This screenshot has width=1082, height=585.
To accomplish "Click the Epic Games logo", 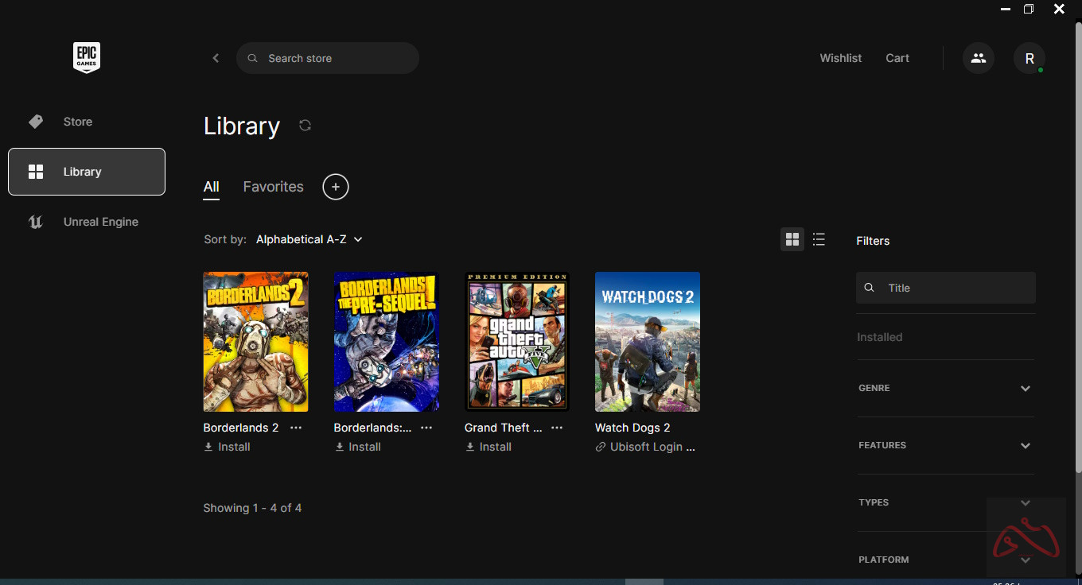I will 87,57.
